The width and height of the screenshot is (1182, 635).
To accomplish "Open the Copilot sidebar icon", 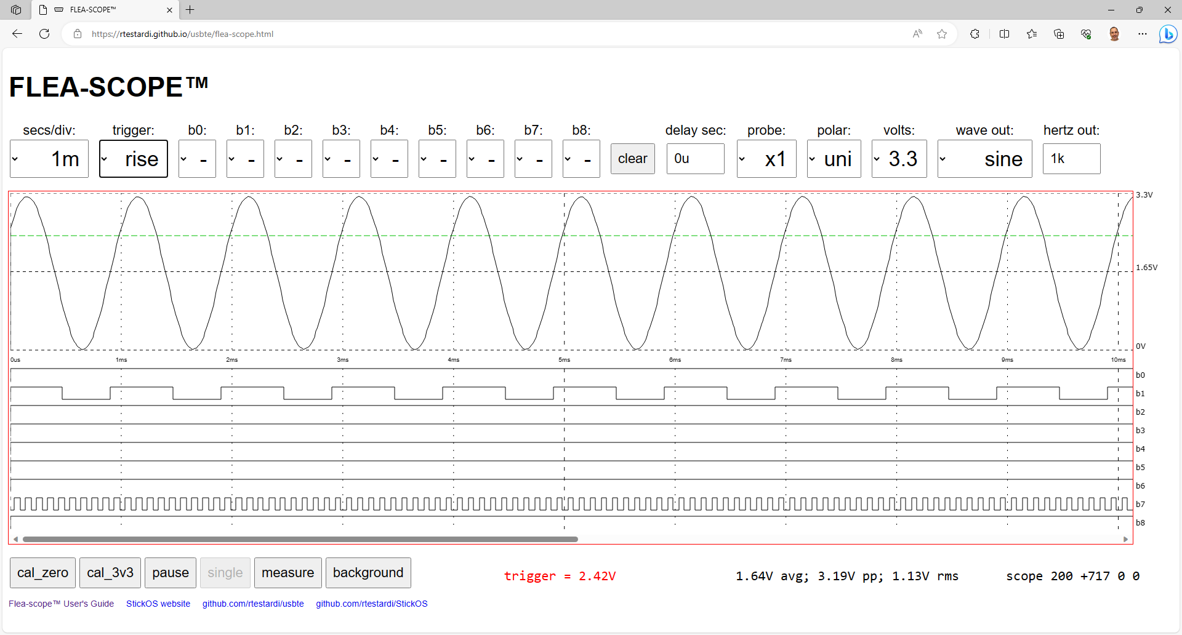I will (x=1168, y=34).
